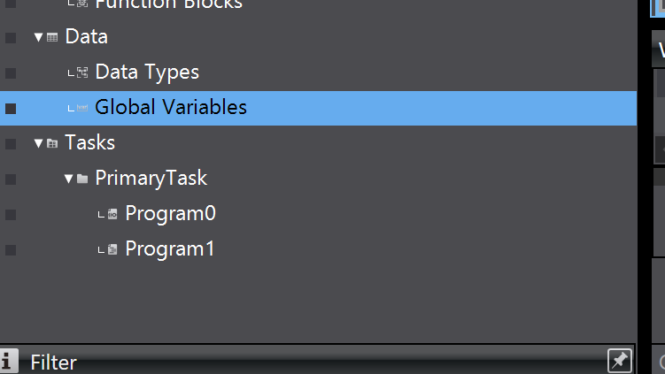Image resolution: width=665 pixels, height=374 pixels.
Task: Click the info icon left of Filter
Action: click(x=9, y=361)
